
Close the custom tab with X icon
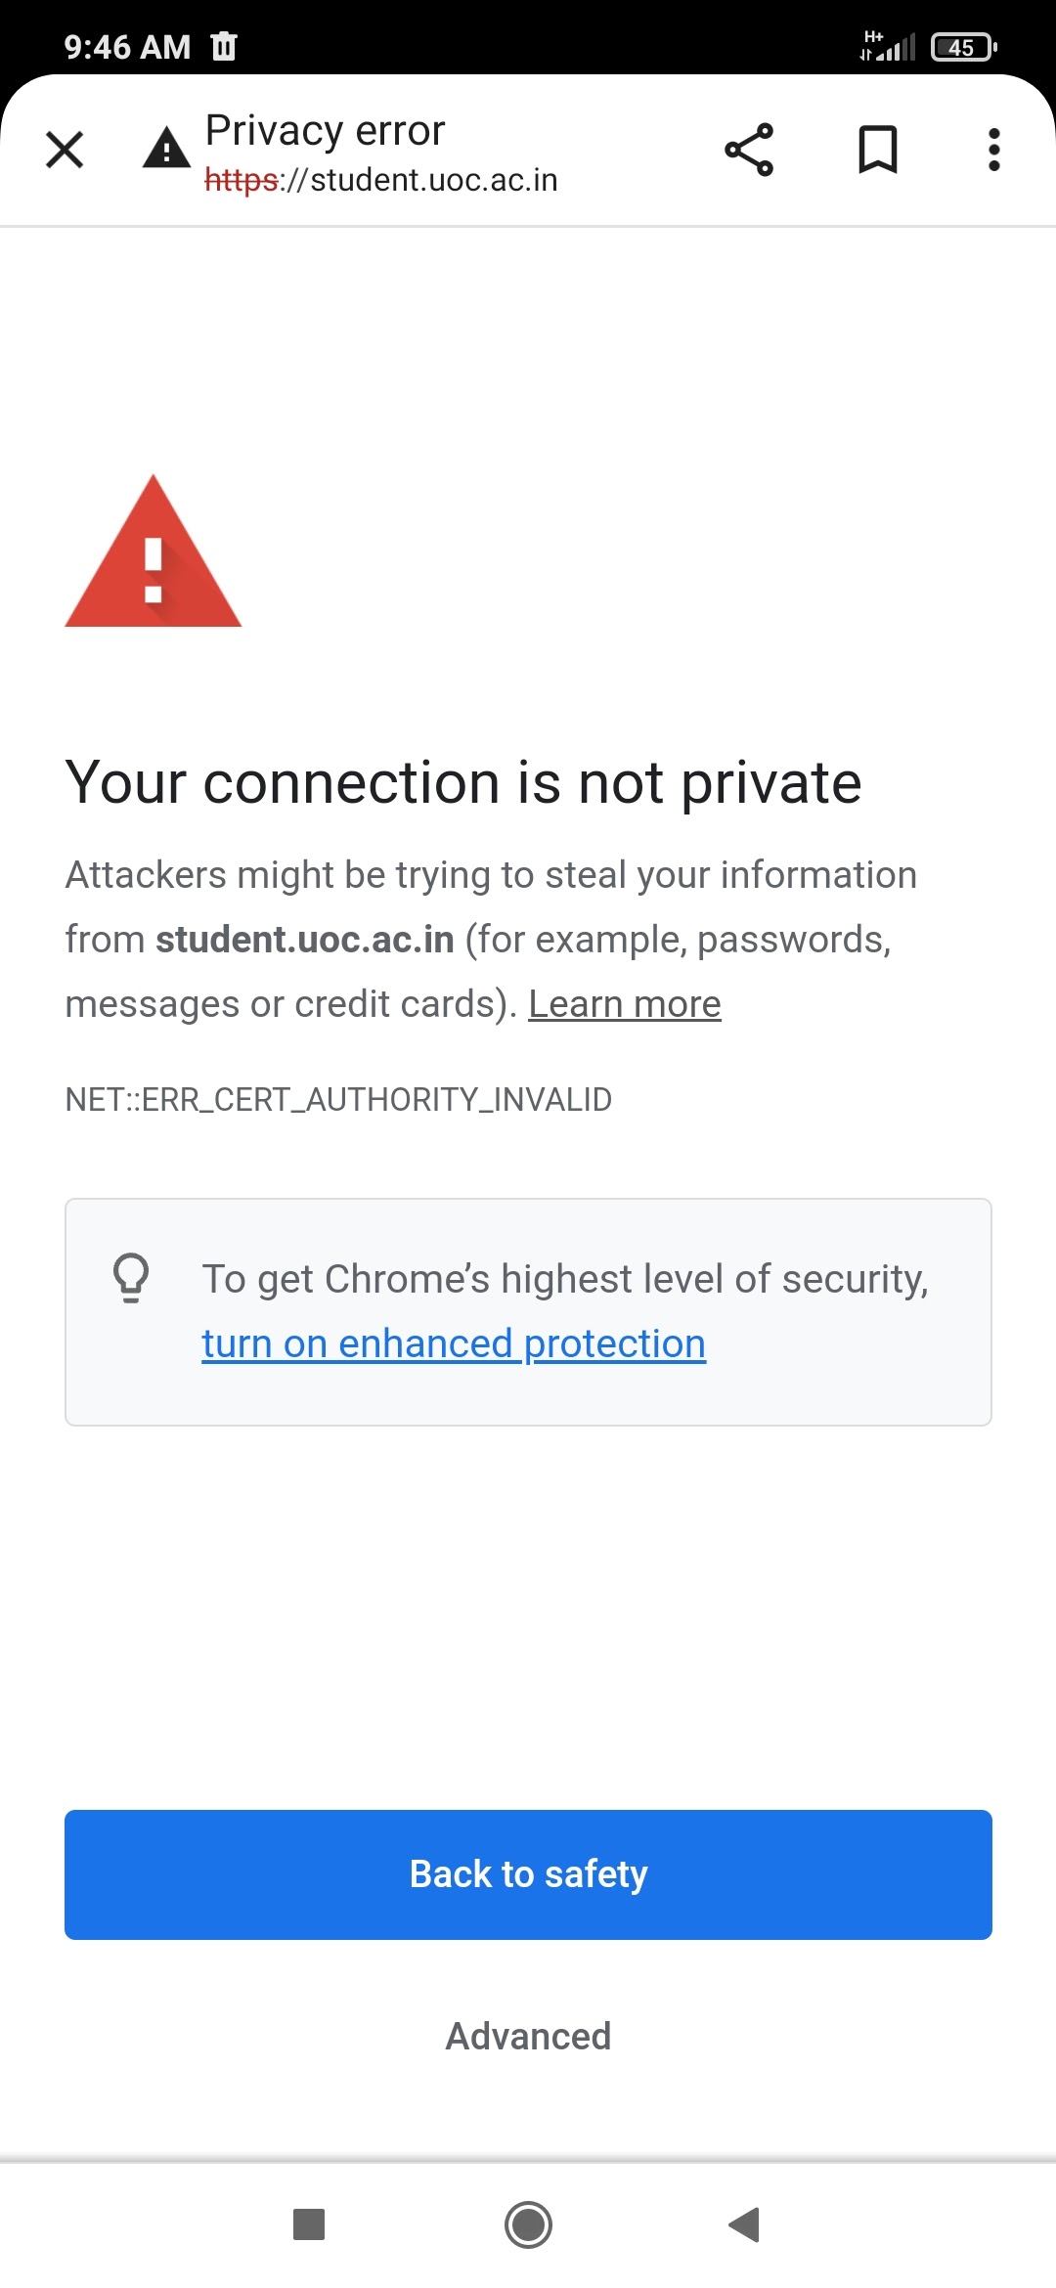[65, 151]
